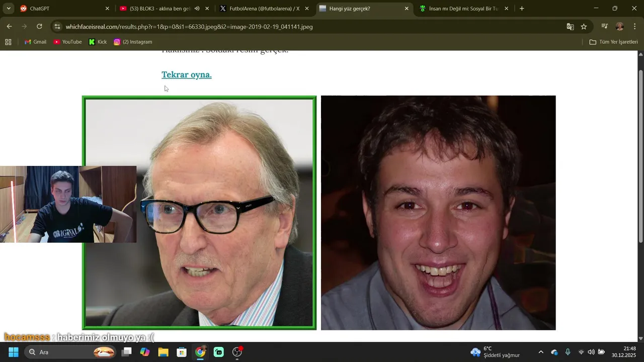644x362 pixels.
Task: Open the tab search dropdown arrow
Action: pyautogui.click(x=9, y=9)
